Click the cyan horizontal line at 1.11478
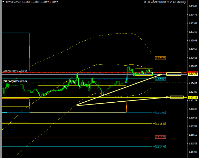This screenshot has width=199, height=158. [77, 147]
